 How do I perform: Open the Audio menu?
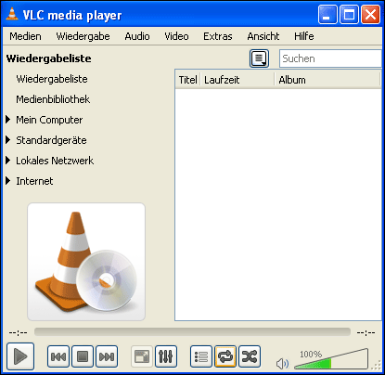point(137,36)
